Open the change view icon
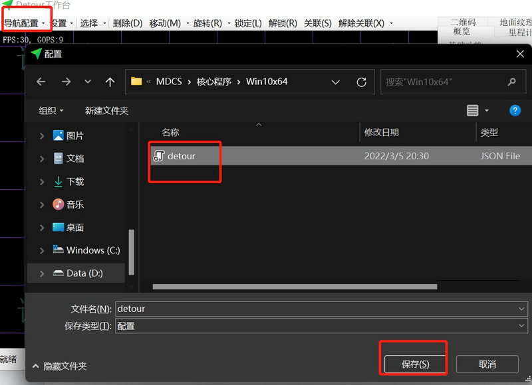Screen dimensions: 532x385 click(x=472, y=110)
